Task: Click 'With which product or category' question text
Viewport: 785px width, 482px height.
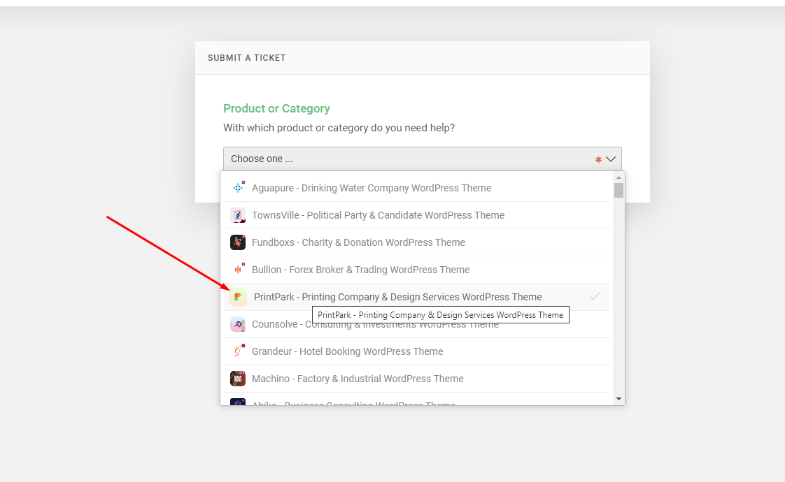Action: tap(339, 128)
